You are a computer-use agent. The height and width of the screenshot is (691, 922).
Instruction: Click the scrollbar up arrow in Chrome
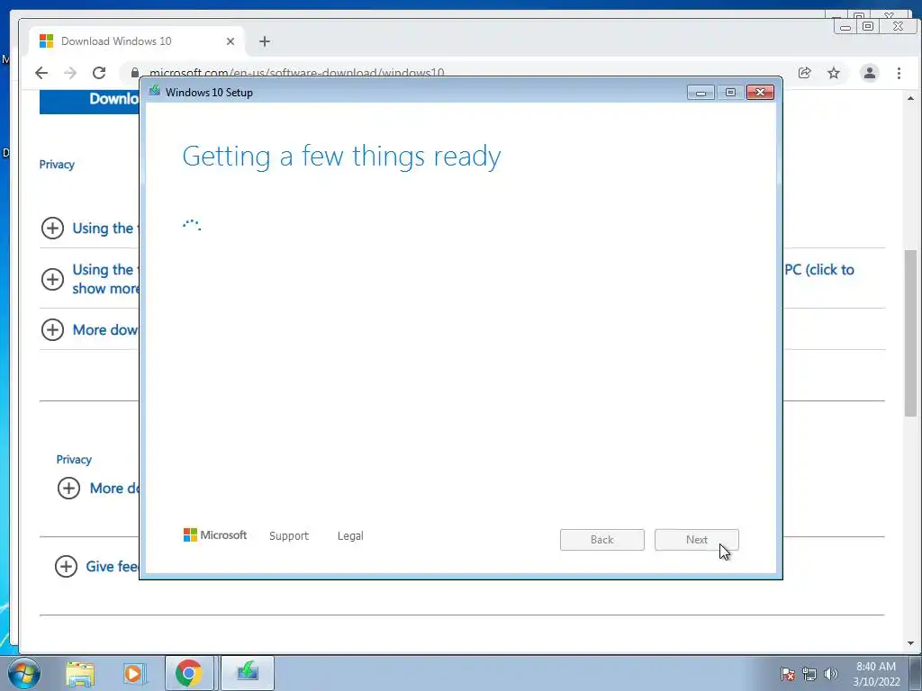coord(910,98)
